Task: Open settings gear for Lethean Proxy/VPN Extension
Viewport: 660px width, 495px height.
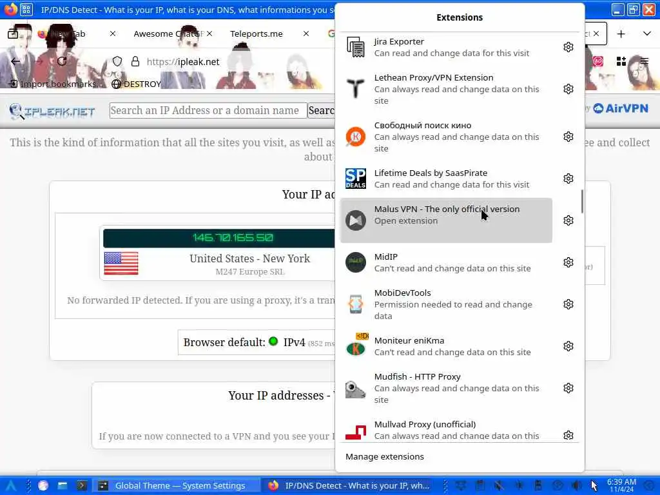Action: pos(568,89)
